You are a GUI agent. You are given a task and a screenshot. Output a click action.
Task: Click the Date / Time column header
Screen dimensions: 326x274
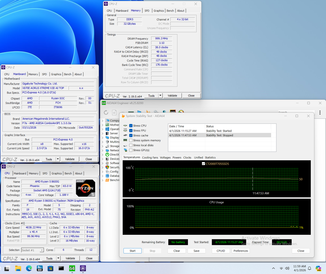coord(187,126)
